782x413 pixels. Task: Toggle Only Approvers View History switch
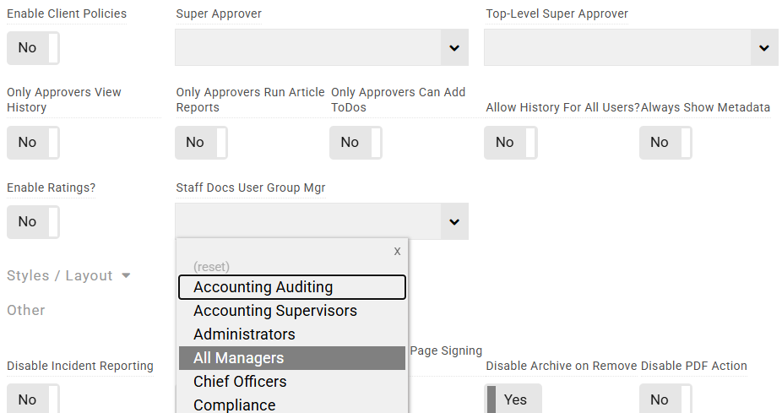coord(33,142)
